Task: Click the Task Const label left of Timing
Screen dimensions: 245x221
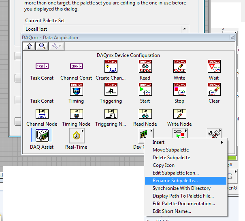Action: [42, 101]
